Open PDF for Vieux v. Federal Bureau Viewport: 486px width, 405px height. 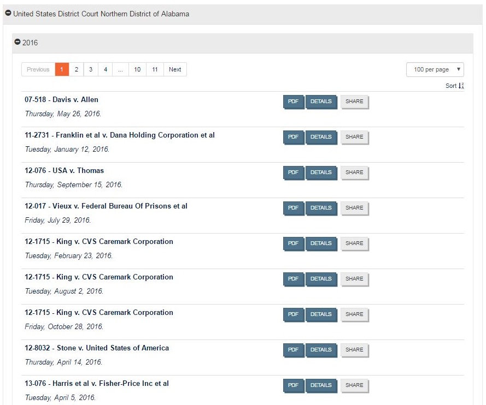[293, 208]
